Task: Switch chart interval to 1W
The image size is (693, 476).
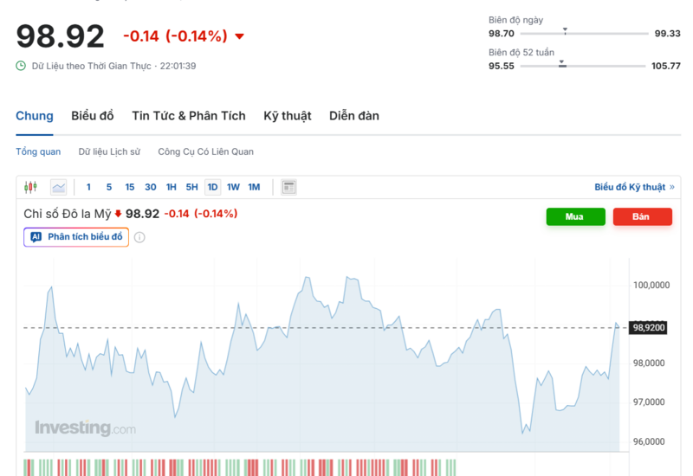Action: (233, 187)
